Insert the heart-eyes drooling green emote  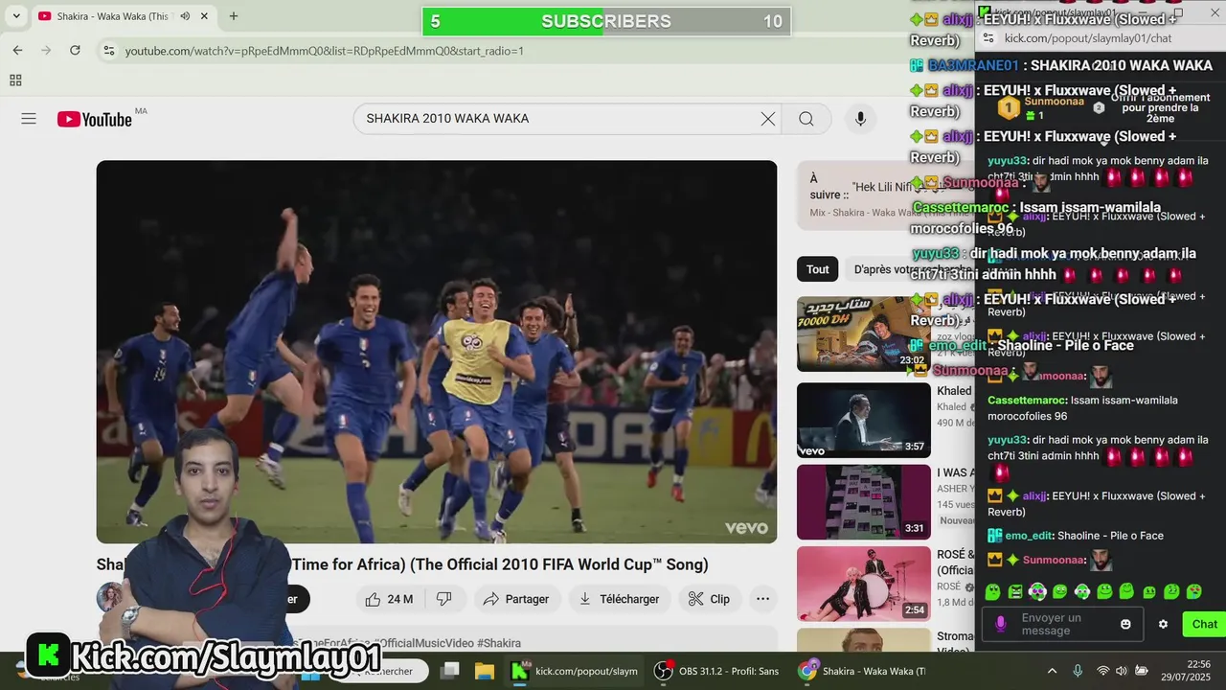[x=1194, y=592]
